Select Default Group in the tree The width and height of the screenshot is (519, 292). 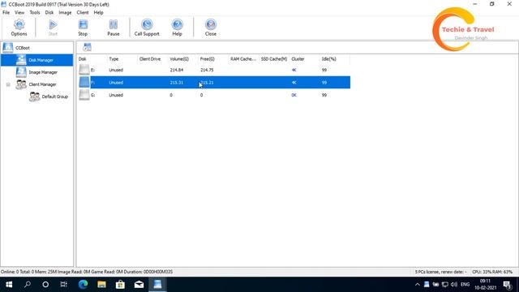click(54, 97)
